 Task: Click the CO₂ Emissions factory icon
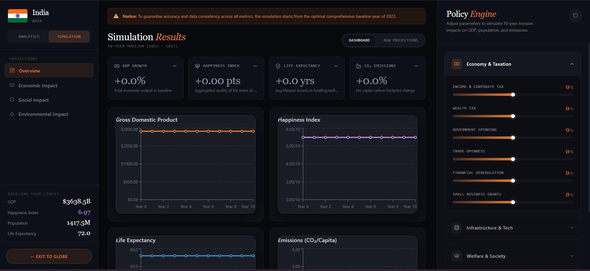tap(359, 66)
